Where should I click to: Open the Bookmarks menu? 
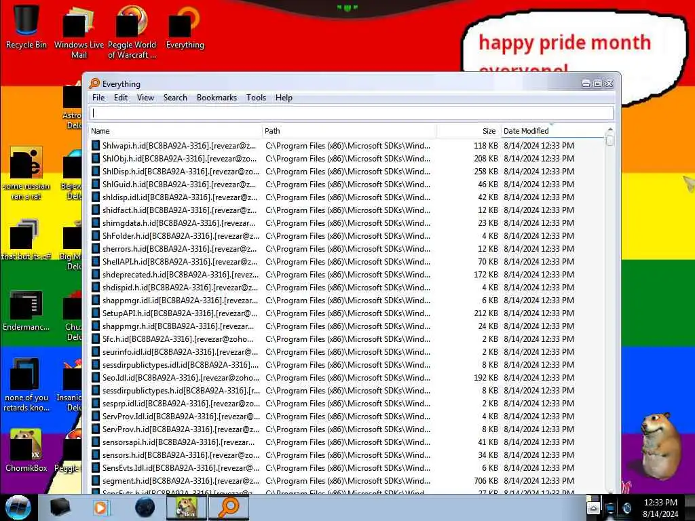pyautogui.click(x=217, y=98)
